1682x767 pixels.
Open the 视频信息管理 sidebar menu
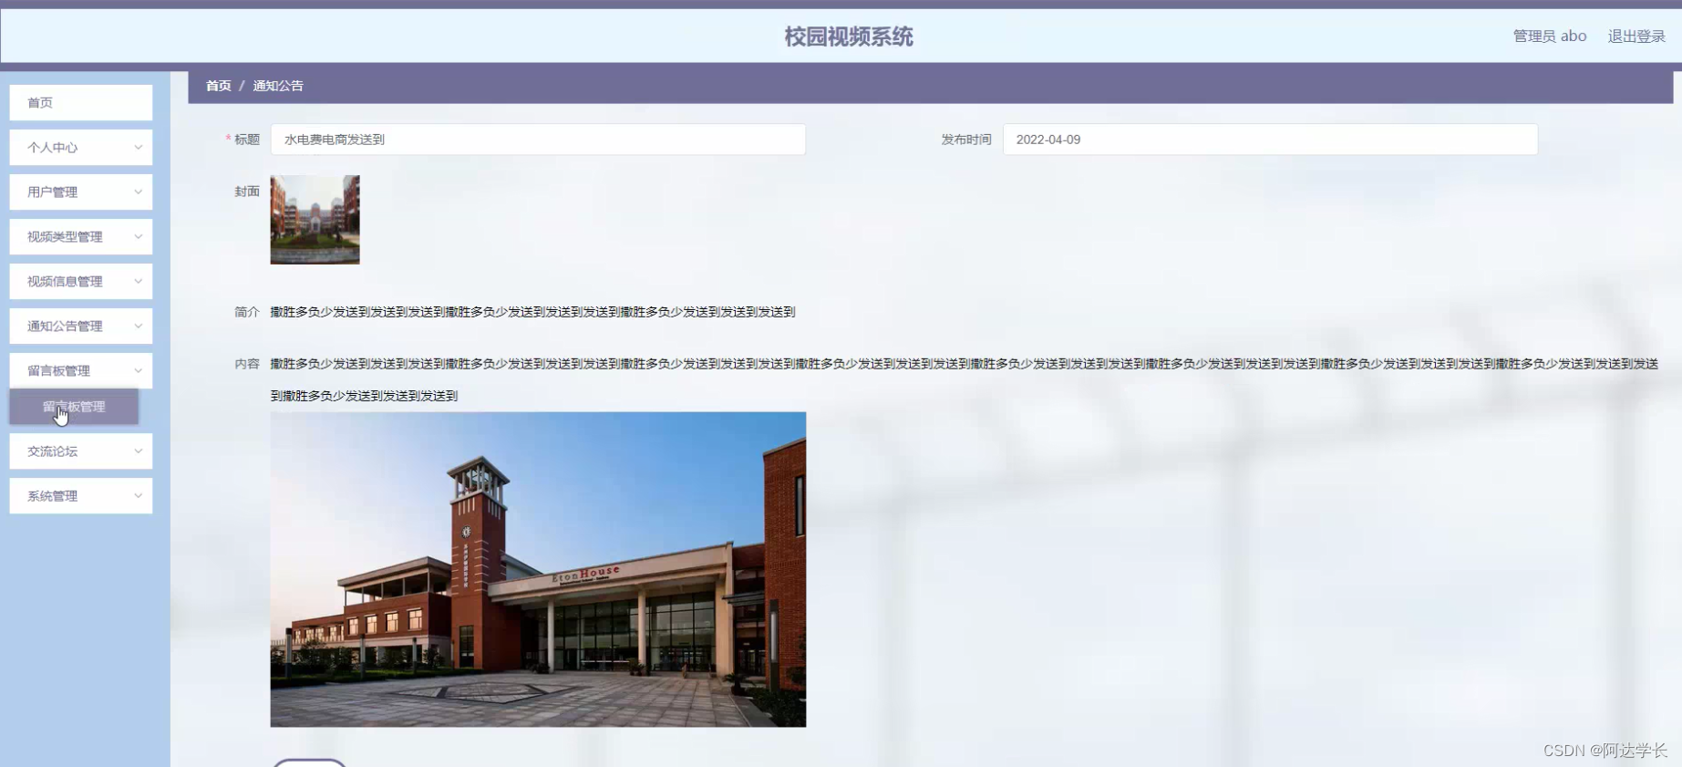coord(80,281)
